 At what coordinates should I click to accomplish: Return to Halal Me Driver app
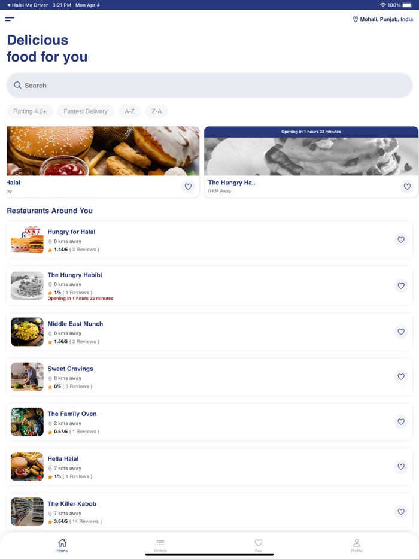pyautogui.click(x=27, y=5)
